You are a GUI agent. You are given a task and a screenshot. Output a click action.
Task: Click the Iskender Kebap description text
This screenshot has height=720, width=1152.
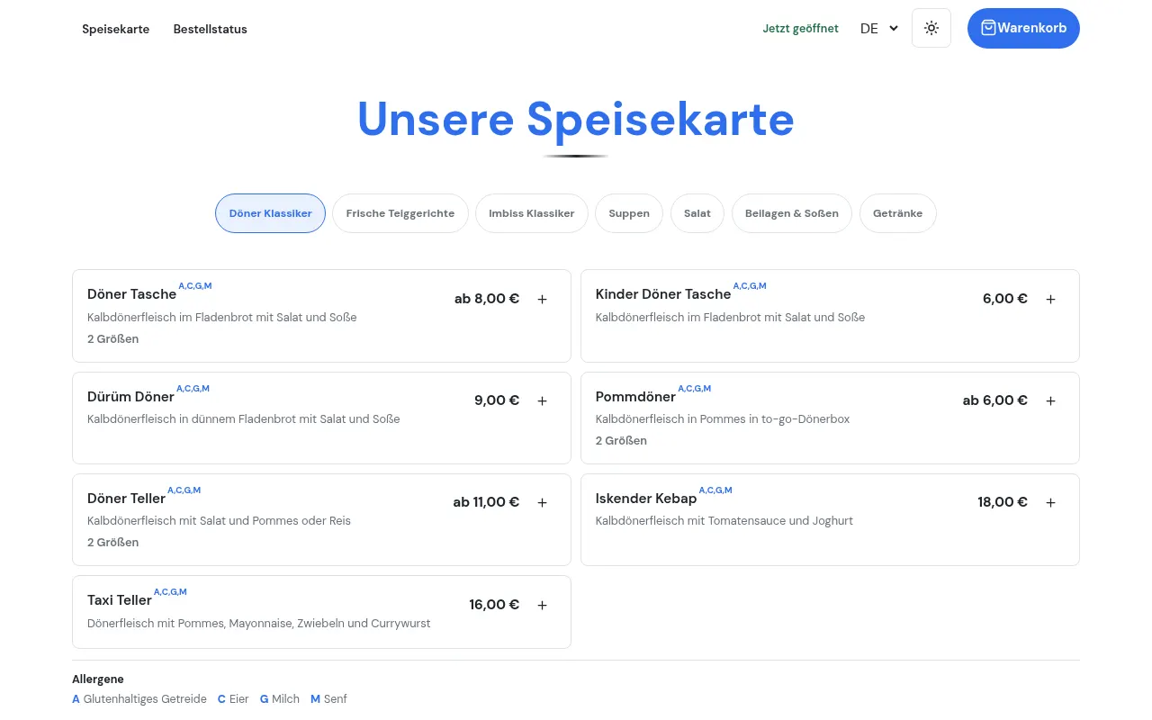[x=724, y=521]
